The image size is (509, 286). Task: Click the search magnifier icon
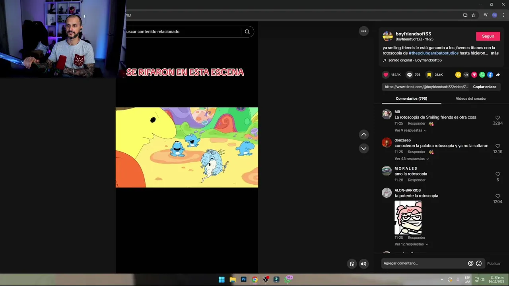247,32
